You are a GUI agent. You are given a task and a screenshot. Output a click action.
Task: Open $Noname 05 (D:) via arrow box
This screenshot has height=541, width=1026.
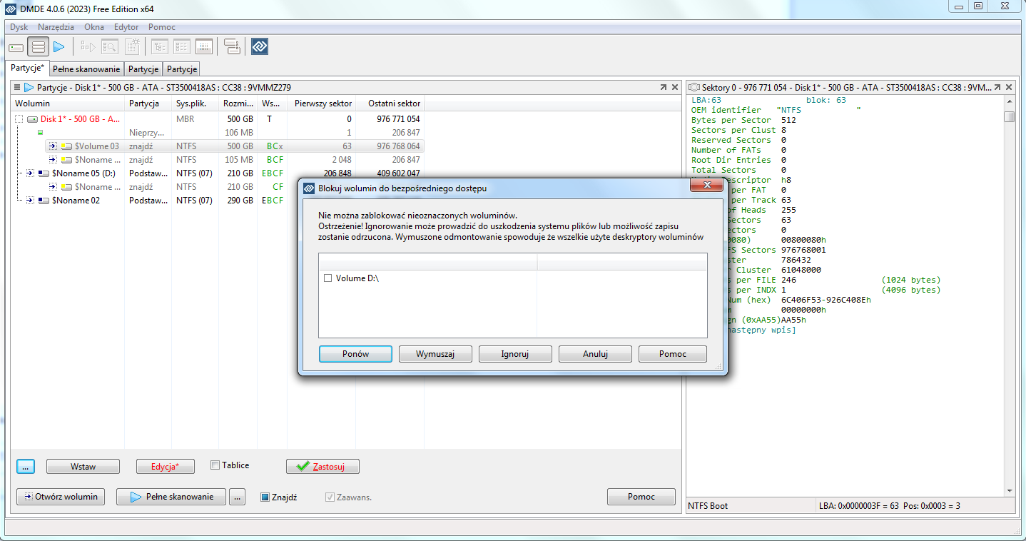click(30, 173)
